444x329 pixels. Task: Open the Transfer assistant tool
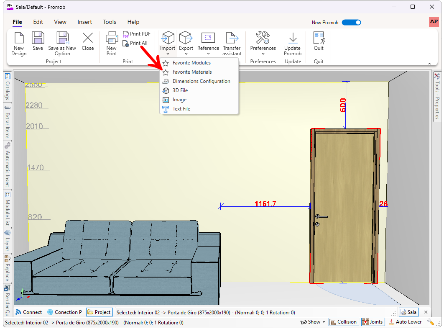pyautogui.click(x=232, y=38)
